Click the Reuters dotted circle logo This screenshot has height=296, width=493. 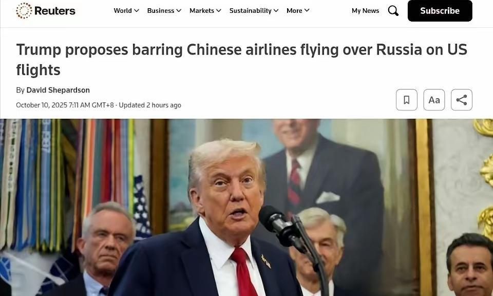[24, 11]
